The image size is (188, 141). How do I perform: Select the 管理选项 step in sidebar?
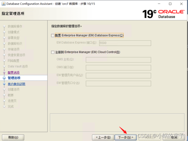click(x=14, y=78)
